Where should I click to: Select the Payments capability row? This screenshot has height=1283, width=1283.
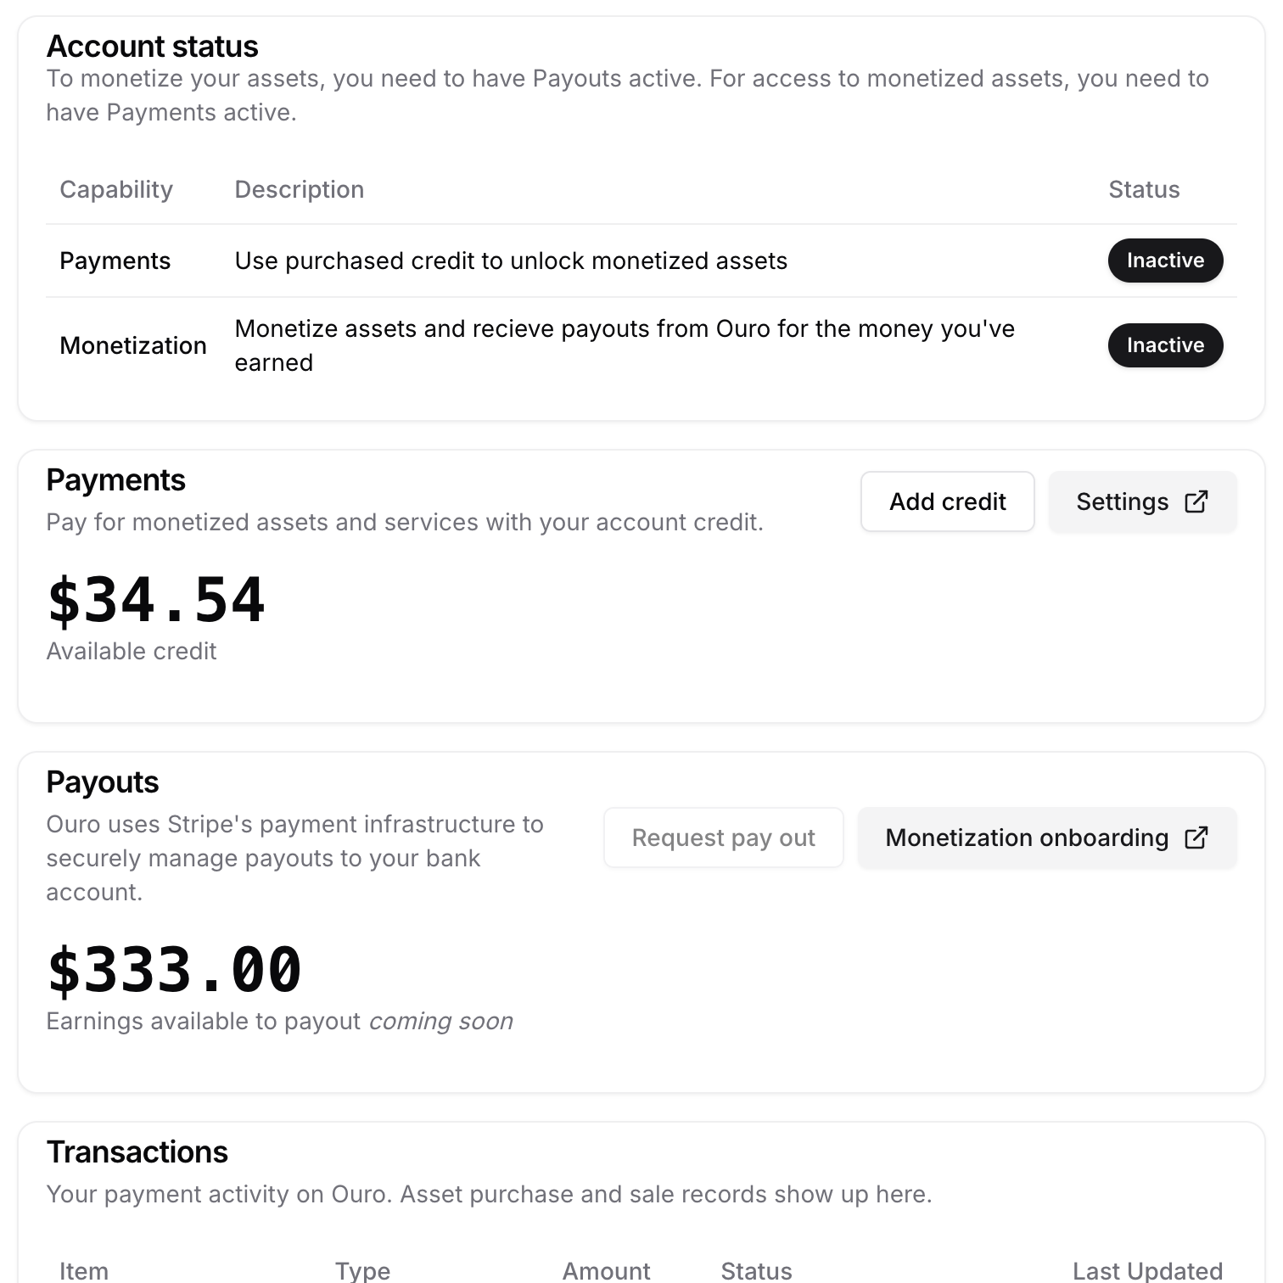115,261
